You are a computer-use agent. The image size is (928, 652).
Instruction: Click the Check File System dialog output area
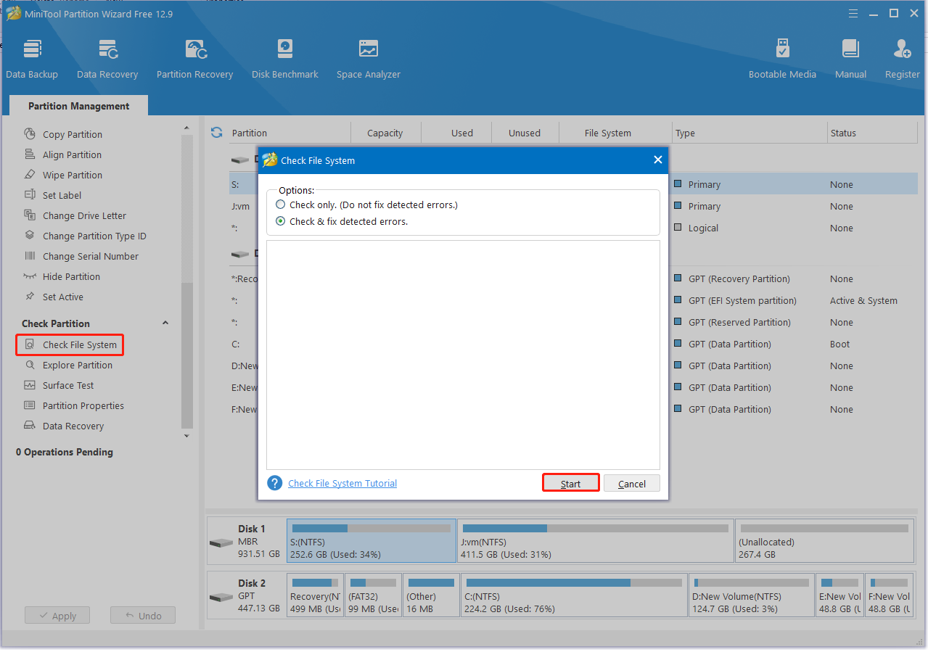[x=463, y=355]
